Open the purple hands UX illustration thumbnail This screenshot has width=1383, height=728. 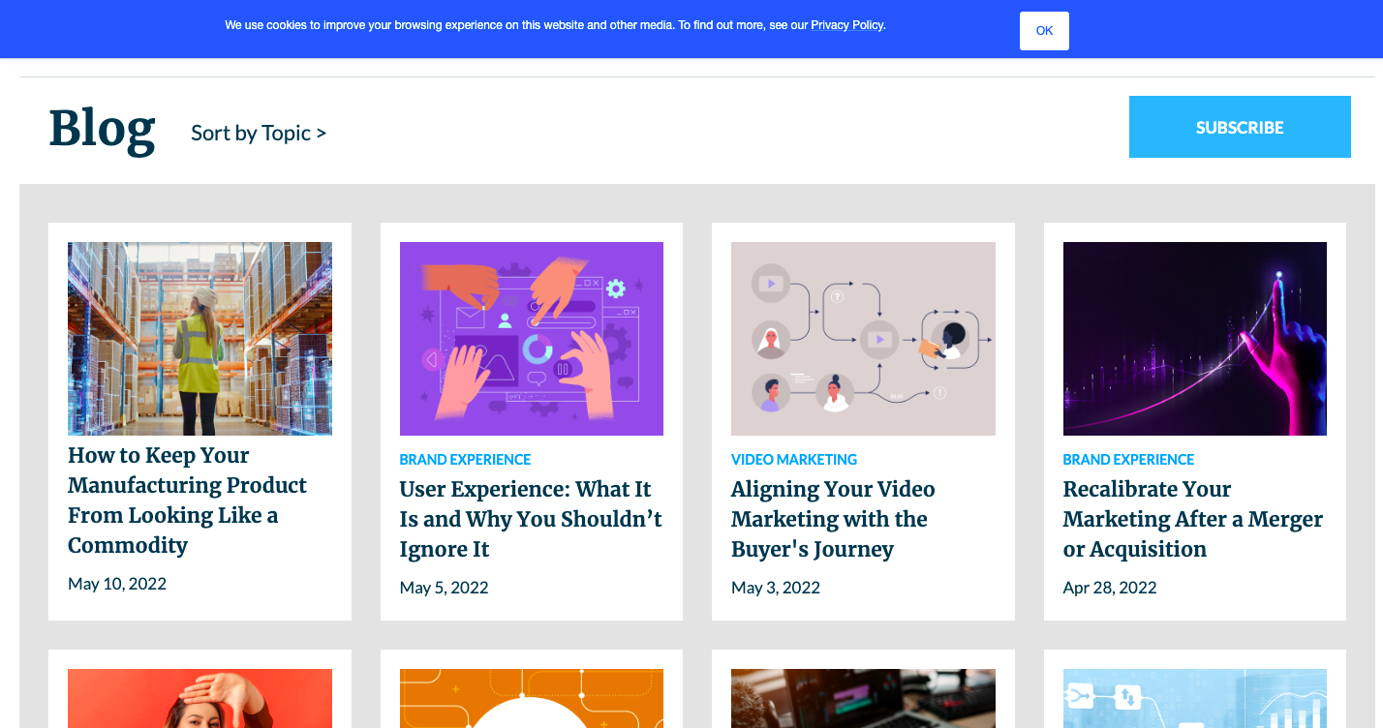click(532, 339)
